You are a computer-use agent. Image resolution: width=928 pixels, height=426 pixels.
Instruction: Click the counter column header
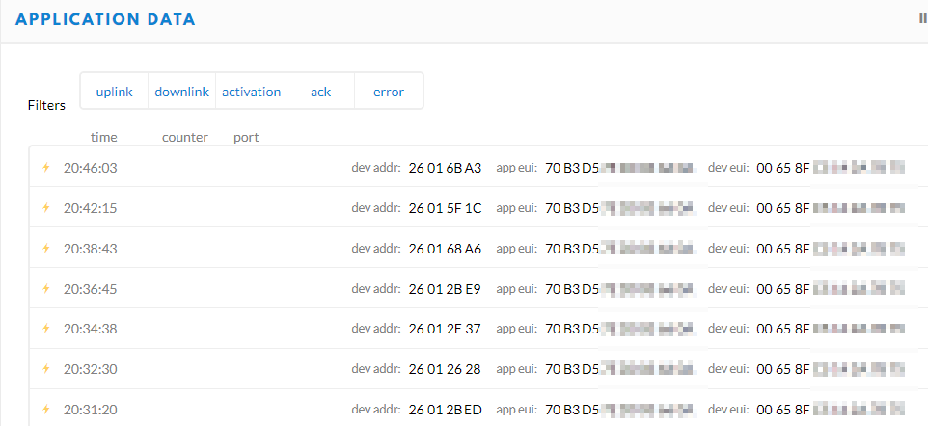click(185, 137)
